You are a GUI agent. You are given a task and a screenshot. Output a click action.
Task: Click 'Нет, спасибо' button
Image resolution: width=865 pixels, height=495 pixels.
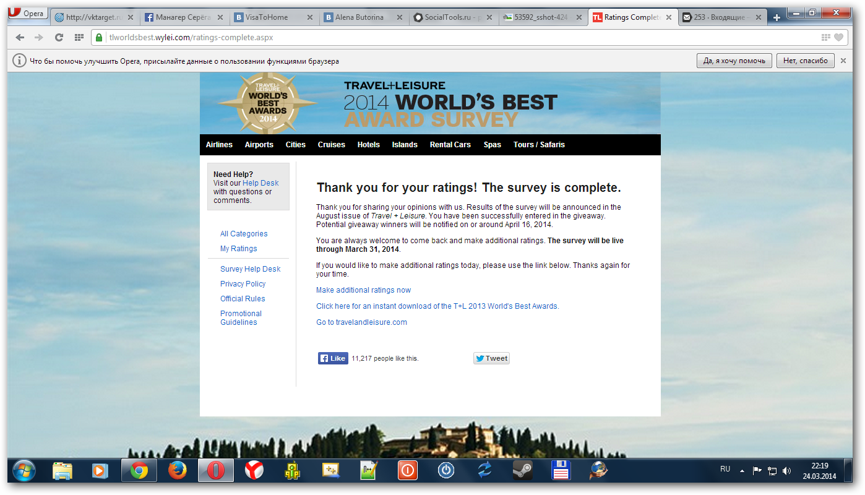click(806, 61)
